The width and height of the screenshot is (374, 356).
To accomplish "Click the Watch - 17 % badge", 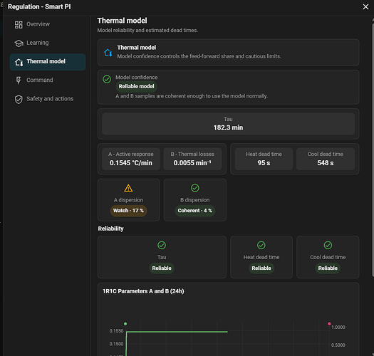I will [128, 211].
